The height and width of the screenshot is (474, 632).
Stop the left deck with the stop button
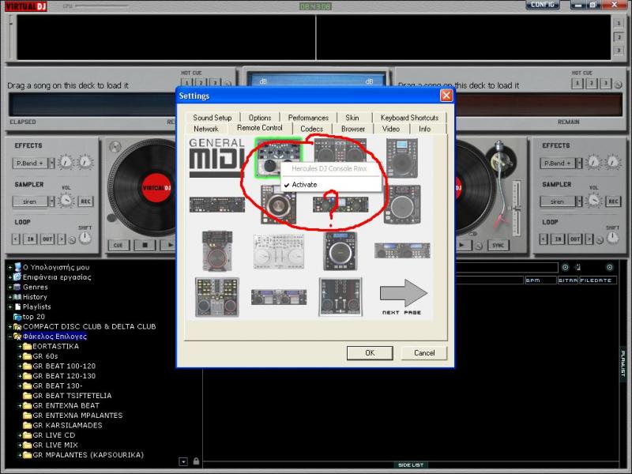pos(145,245)
